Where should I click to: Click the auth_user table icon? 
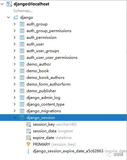pyautogui.click(x=22, y=44)
